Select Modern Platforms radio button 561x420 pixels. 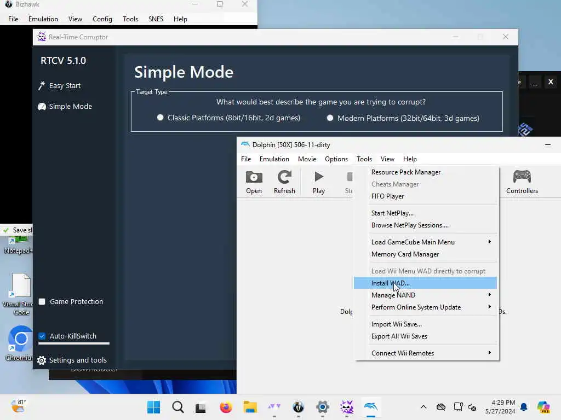pos(330,118)
